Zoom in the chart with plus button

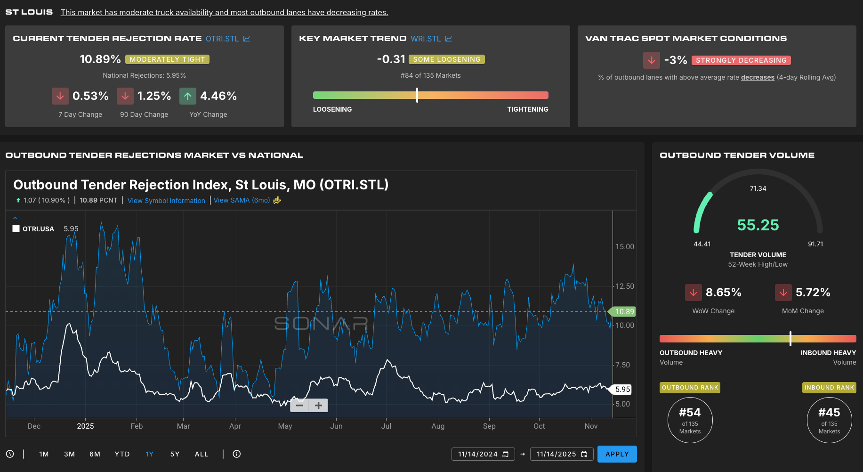319,405
